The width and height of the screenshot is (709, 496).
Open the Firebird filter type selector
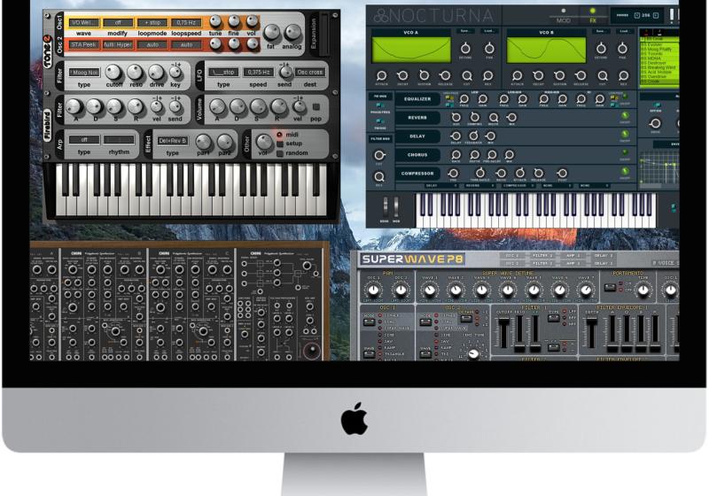pyautogui.click(x=84, y=73)
